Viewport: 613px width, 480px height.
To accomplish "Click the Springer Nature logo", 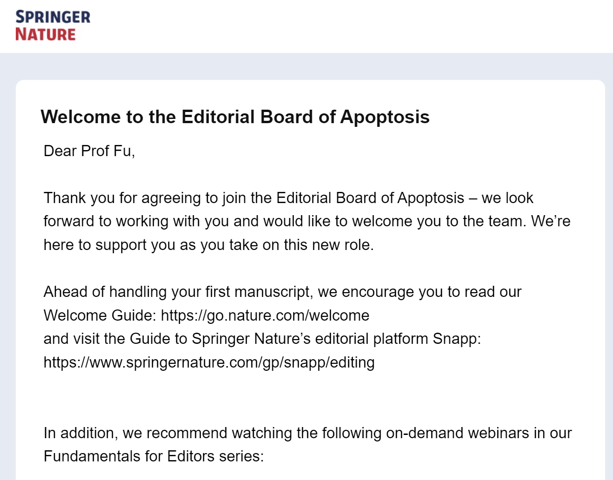I will 53,26.
